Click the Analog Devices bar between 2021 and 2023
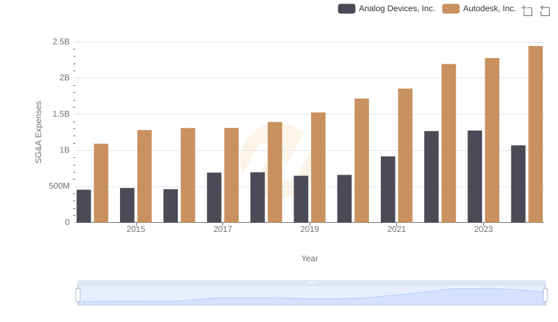 coord(431,177)
